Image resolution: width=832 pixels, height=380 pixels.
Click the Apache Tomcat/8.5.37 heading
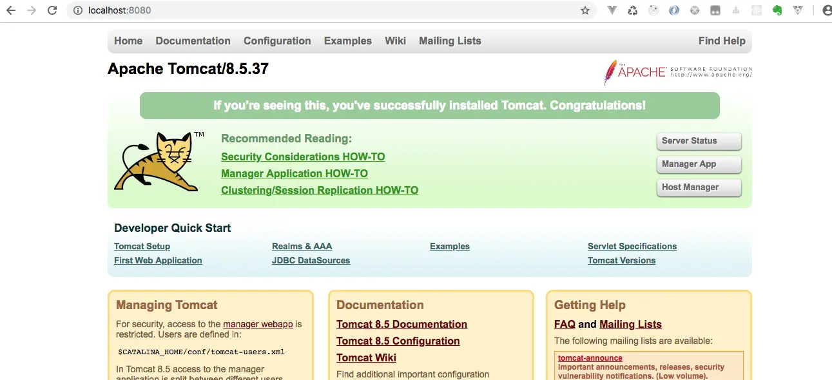pos(188,69)
